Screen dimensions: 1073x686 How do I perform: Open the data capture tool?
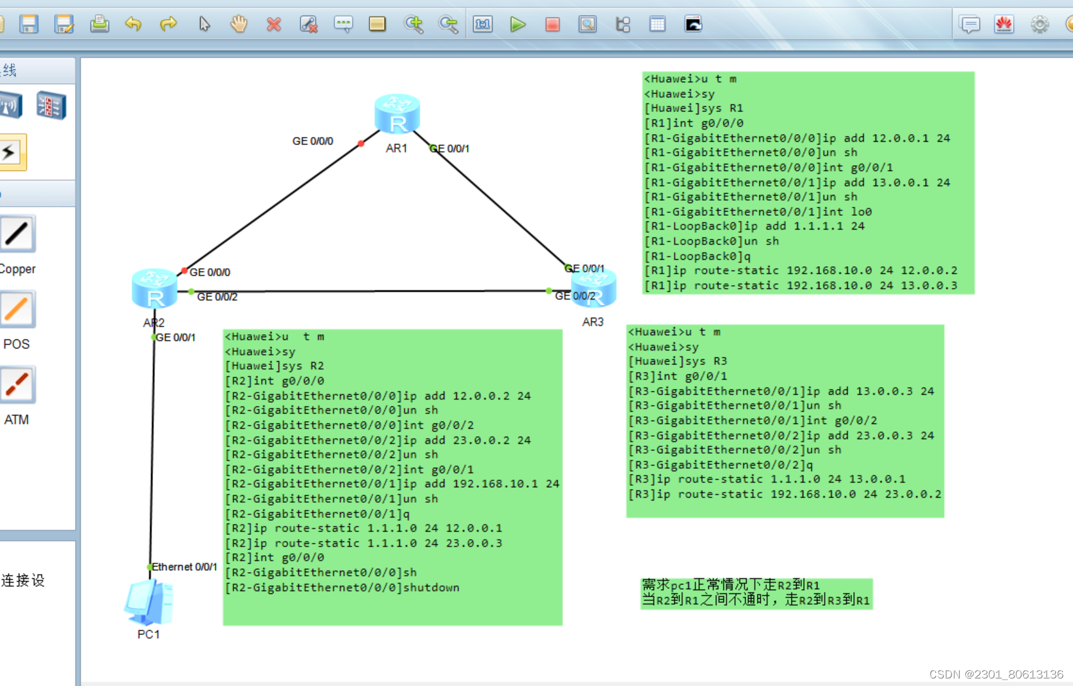point(588,25)
